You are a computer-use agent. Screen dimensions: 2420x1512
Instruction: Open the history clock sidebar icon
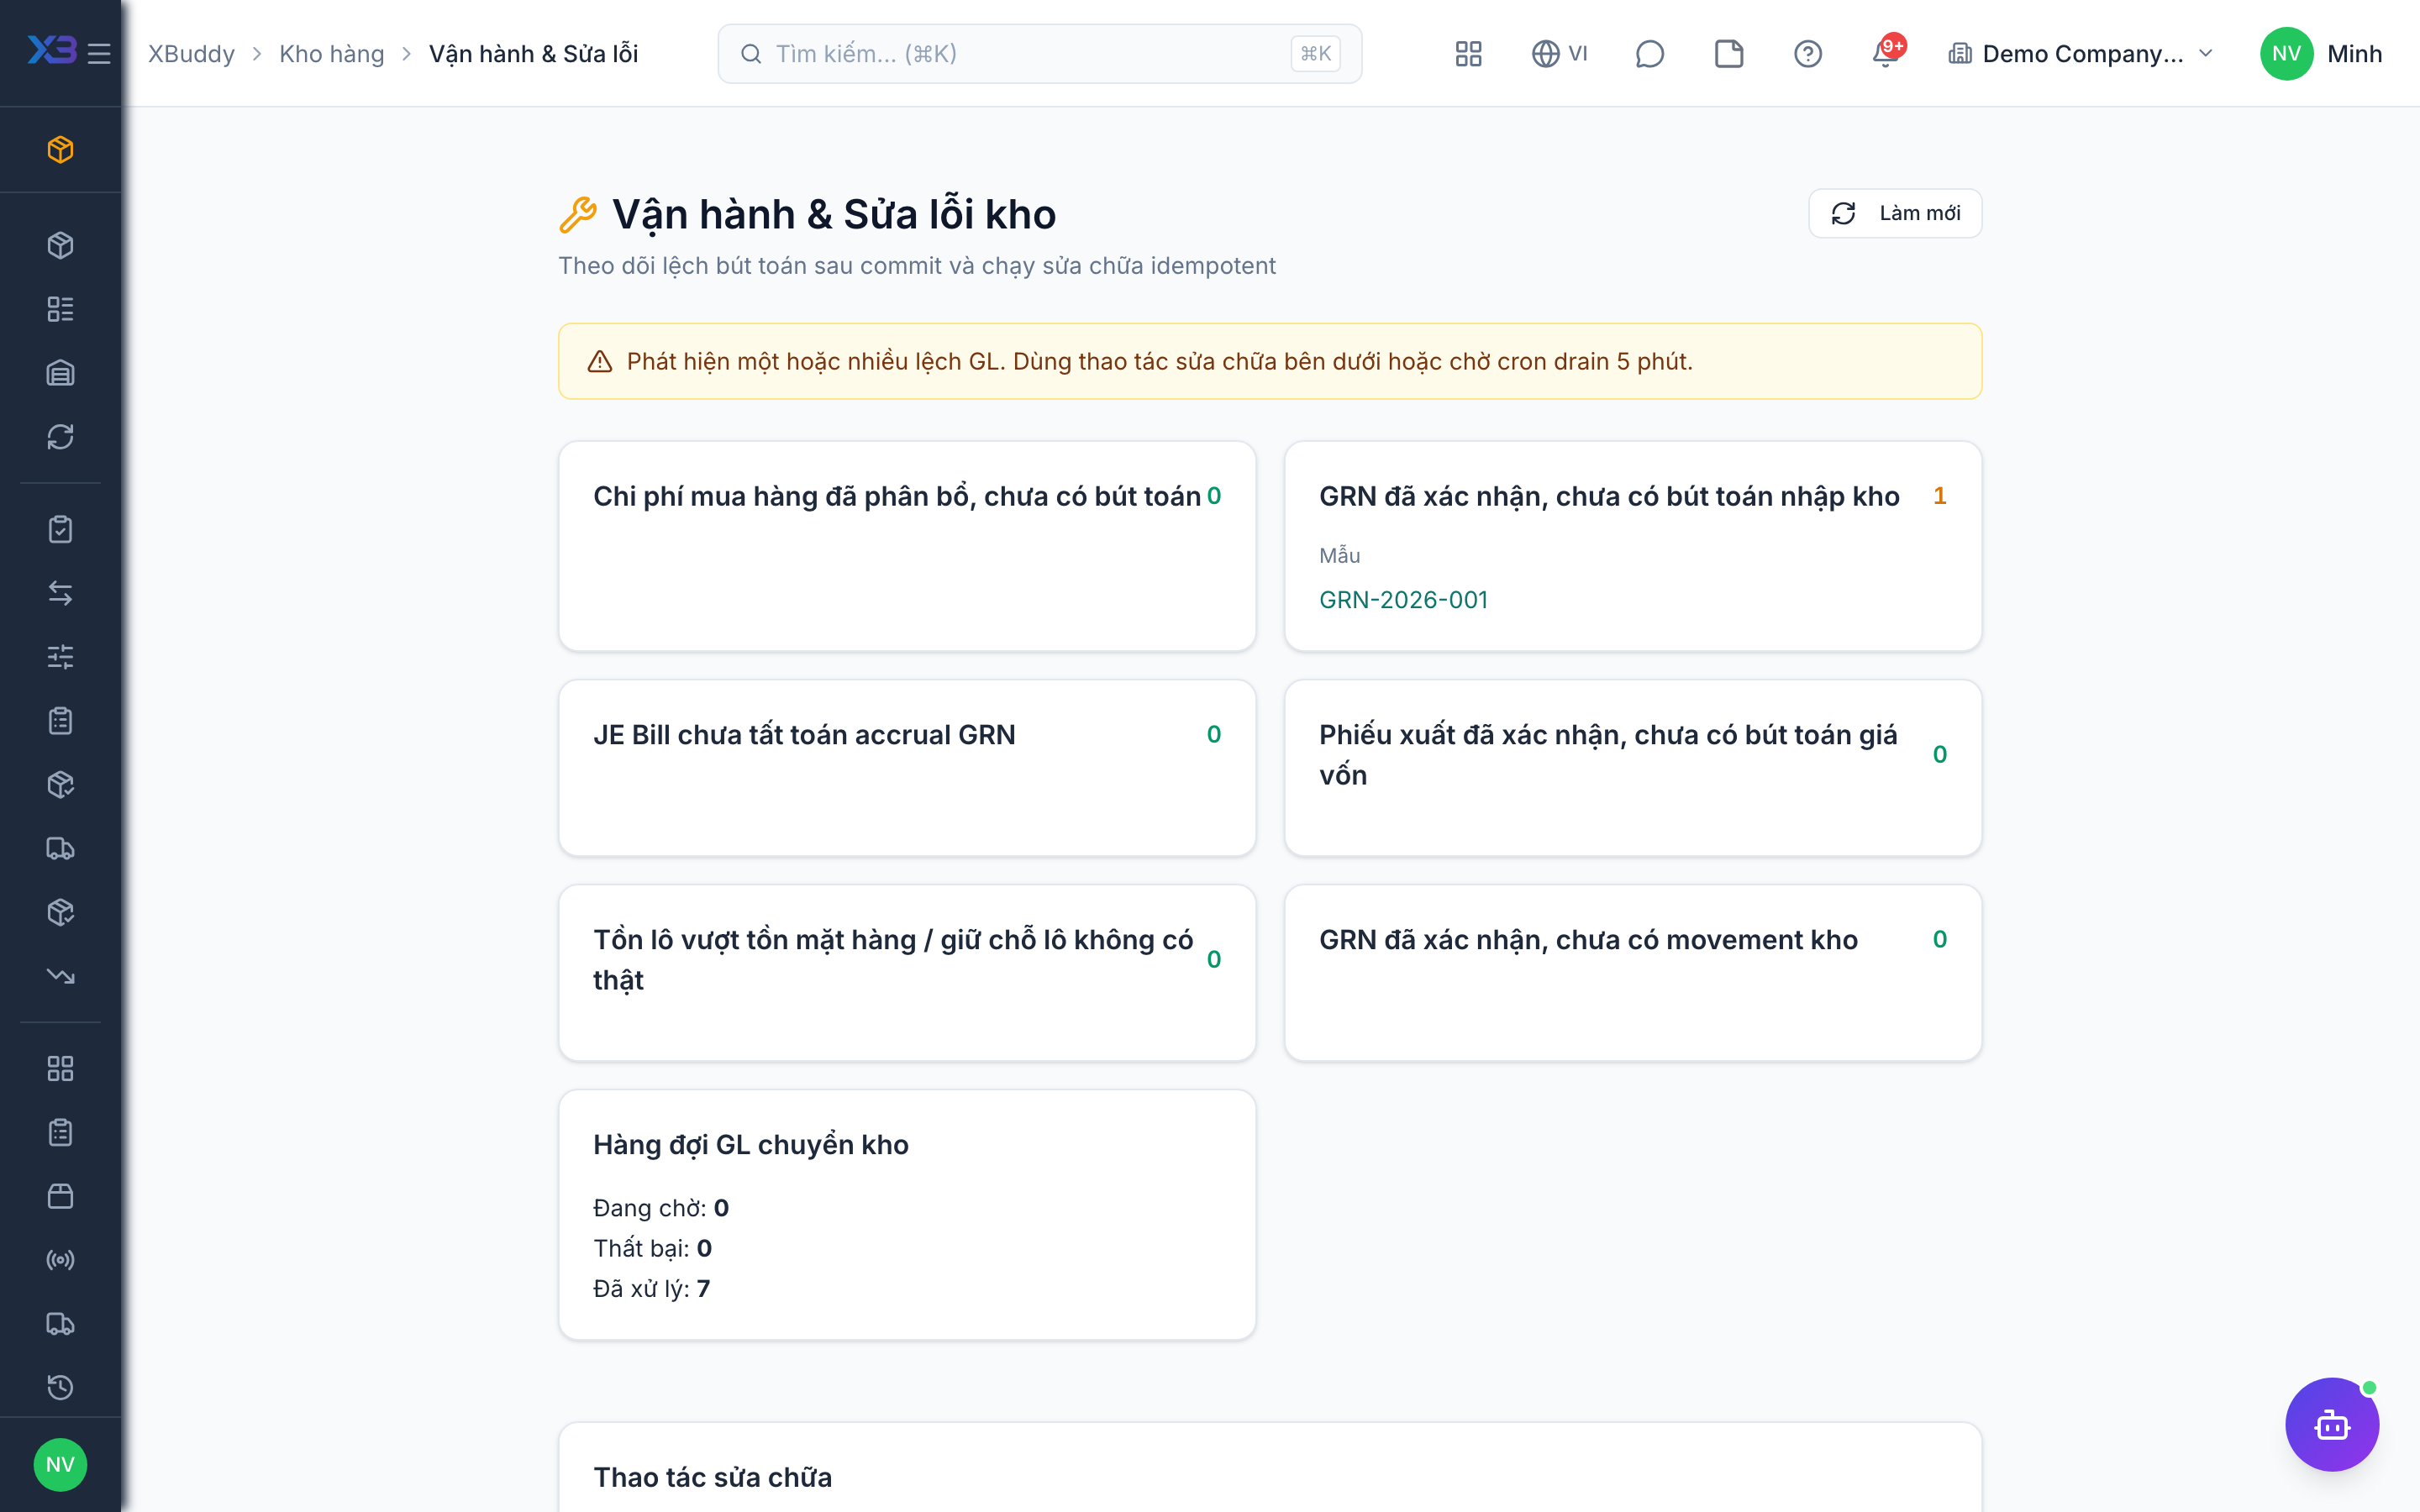point(60,1387)
